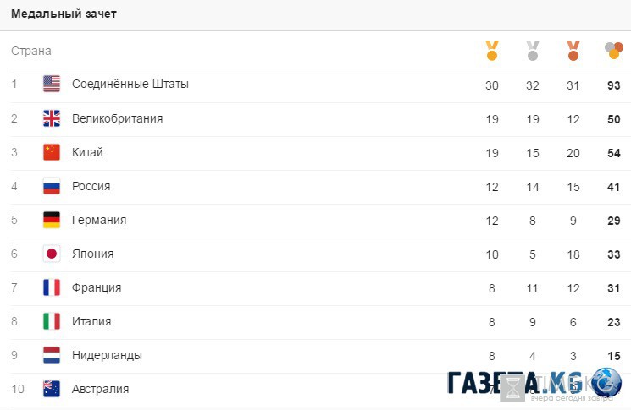631x410 pixels.
Task: Select the Страна column header
Action: pos(31,51)
